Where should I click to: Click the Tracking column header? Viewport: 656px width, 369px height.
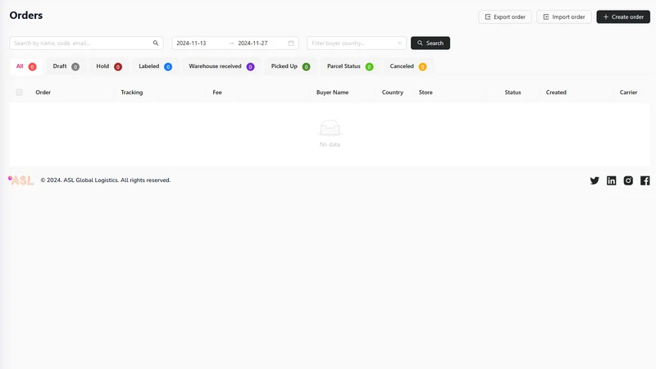click(x=132, y=93)
